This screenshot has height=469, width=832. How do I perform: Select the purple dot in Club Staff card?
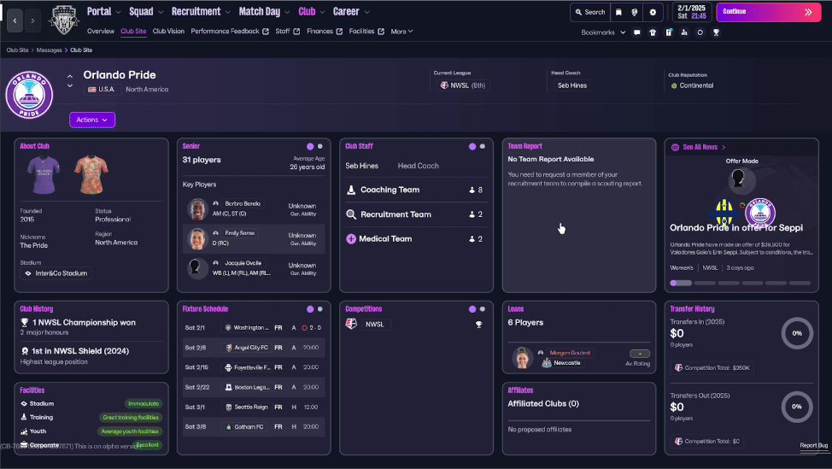[x=472, y=146]
